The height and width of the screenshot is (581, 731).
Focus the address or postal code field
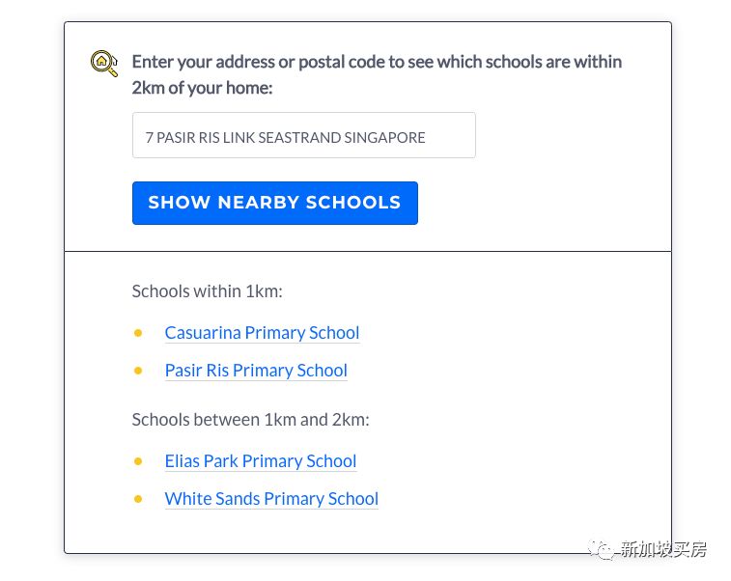pos(303,136)
